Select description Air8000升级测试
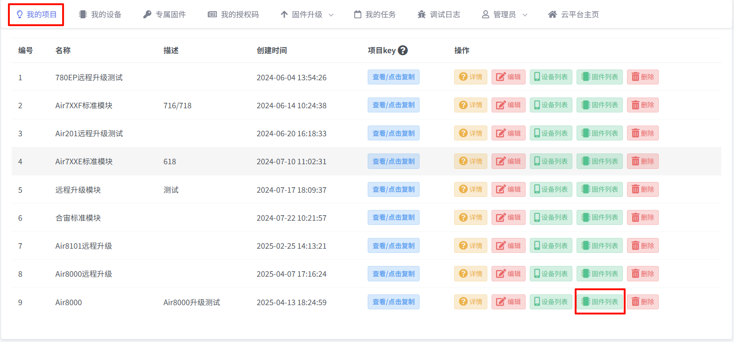 (x=192, y=302)
